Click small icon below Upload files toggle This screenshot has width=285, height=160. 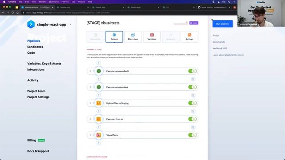click(x=193, y=111)
